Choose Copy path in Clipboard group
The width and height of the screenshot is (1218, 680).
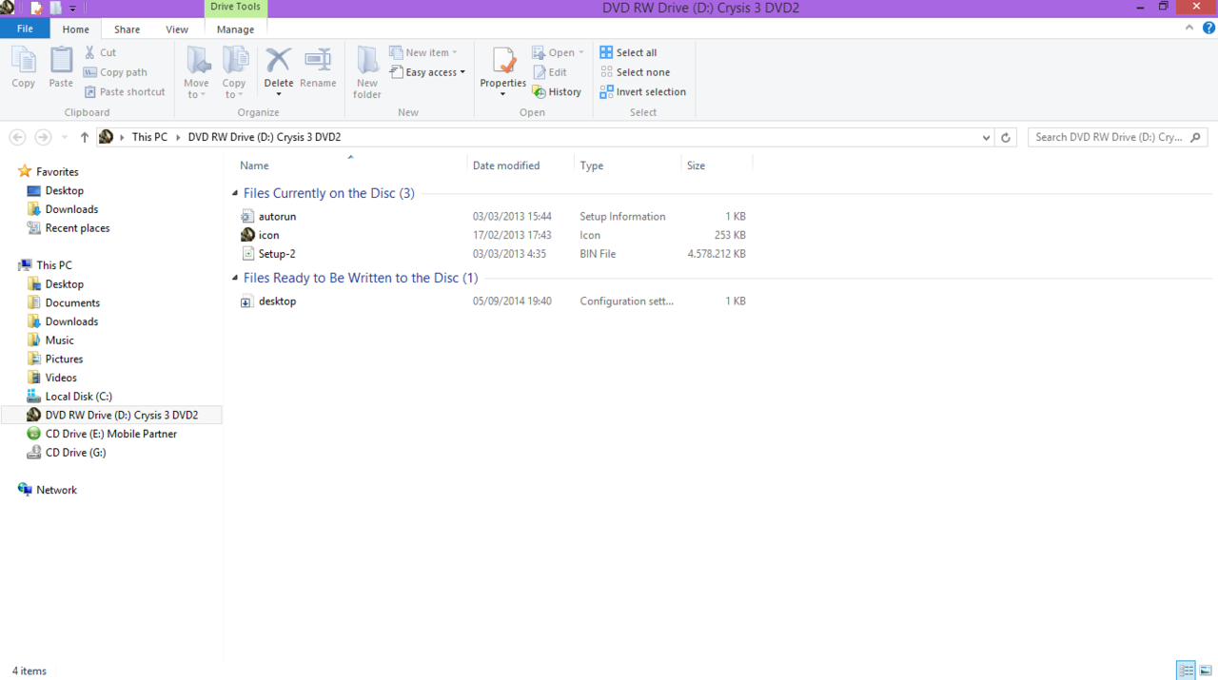click(x=115, y=72)
